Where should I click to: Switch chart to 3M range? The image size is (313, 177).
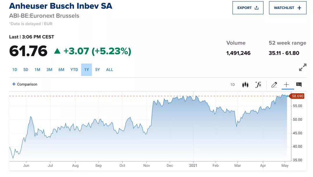pyautogui.click(x=49, y=70)
